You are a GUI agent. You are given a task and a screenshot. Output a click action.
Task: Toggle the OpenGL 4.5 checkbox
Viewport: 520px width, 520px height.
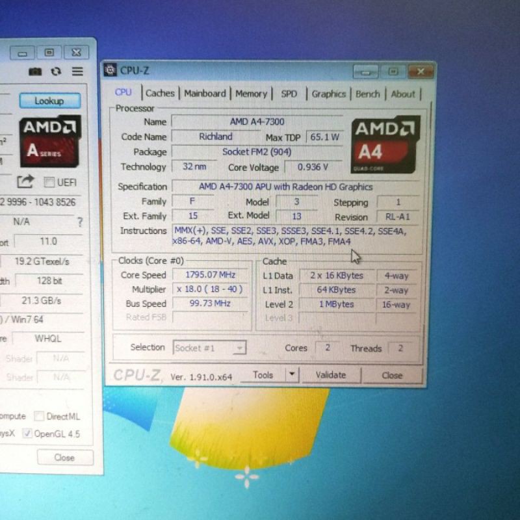click(27, 433)
